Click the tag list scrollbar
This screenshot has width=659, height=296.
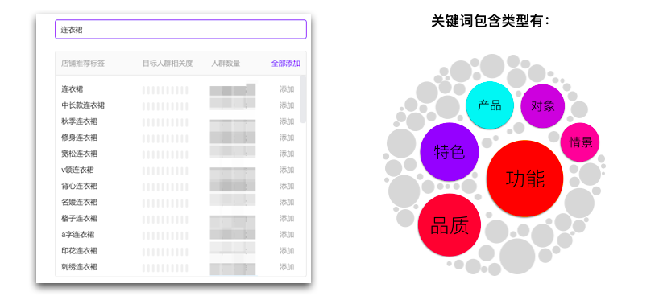[x=303, y=99]
